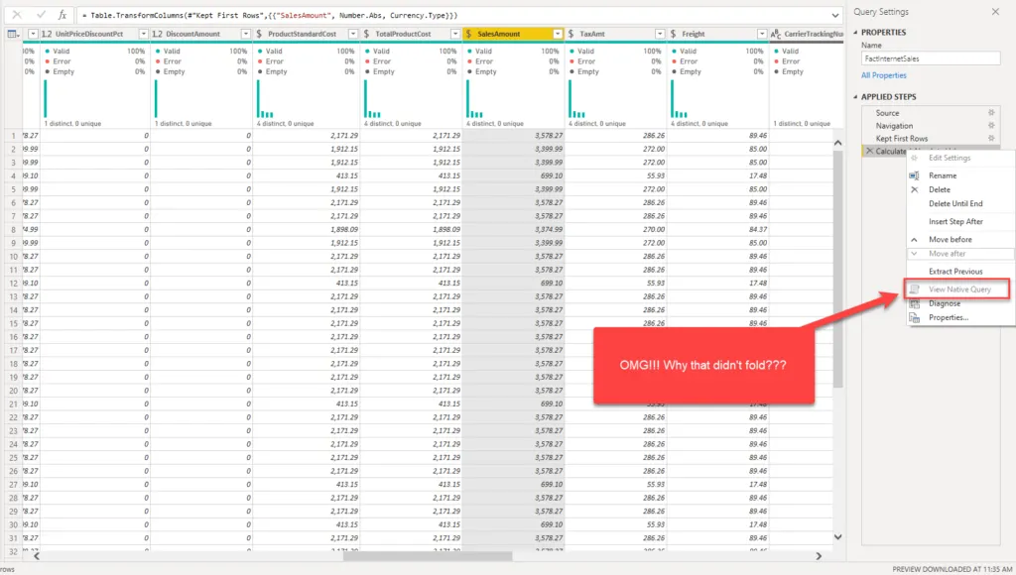Click the table icon in the header corner
Viewport: 1016px width, 575px height.
[12, 34]
